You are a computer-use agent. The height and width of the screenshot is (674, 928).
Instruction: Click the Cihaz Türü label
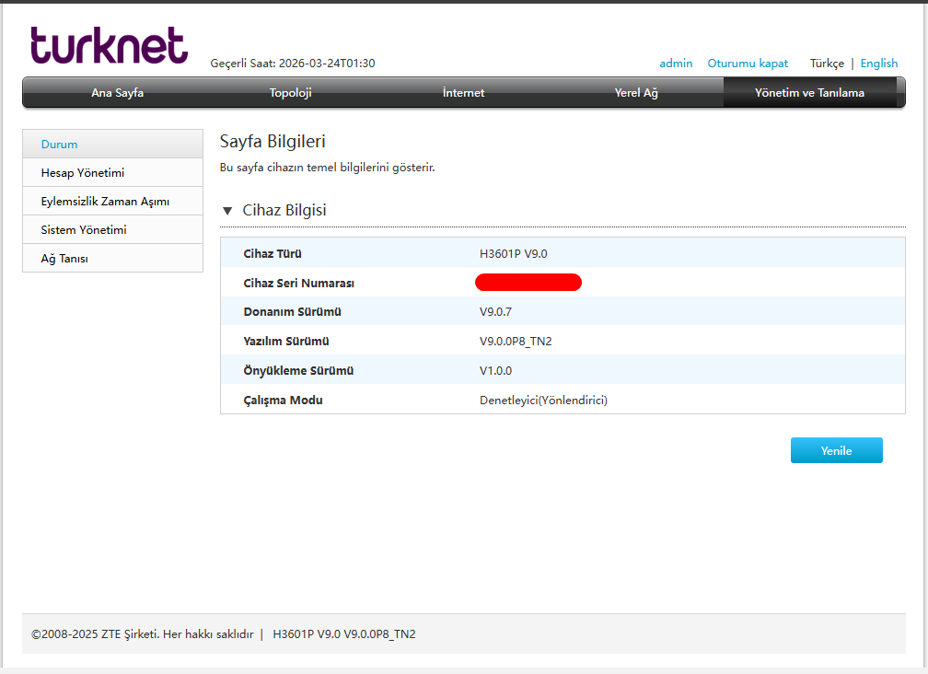273,254
